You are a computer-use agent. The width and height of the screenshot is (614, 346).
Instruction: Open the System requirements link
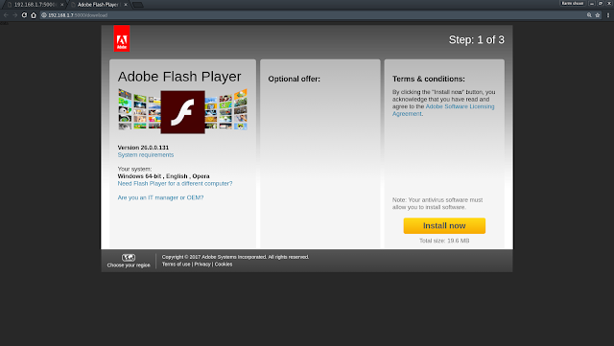tap(146, 155)
